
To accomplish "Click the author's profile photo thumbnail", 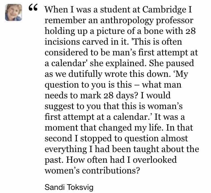I will (14, 12).
